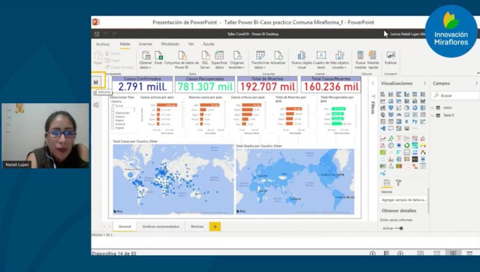
Task: Go to previous slide in PowerPoint status bar
Action: pos(373,253)
